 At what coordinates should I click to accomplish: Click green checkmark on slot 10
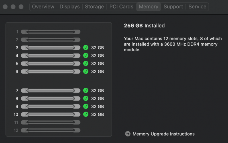pyautogui.click(x=86, y=114)
